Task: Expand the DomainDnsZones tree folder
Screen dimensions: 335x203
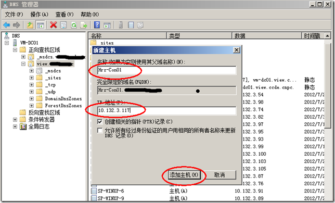Action: coord(31,99)
